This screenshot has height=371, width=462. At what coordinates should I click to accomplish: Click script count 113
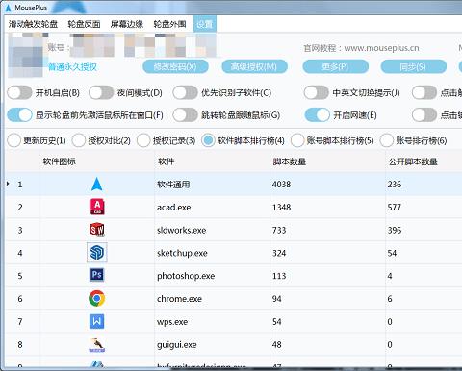tap(279, 276)
